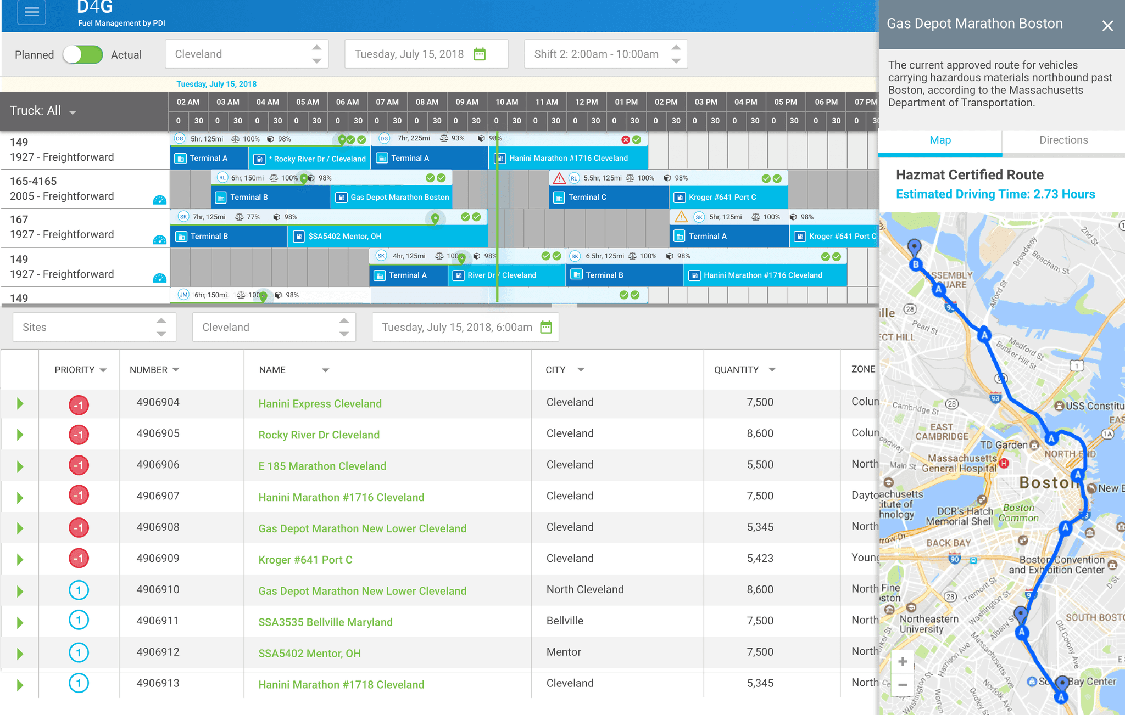Toggle the Planned/Actual switch

83,55
